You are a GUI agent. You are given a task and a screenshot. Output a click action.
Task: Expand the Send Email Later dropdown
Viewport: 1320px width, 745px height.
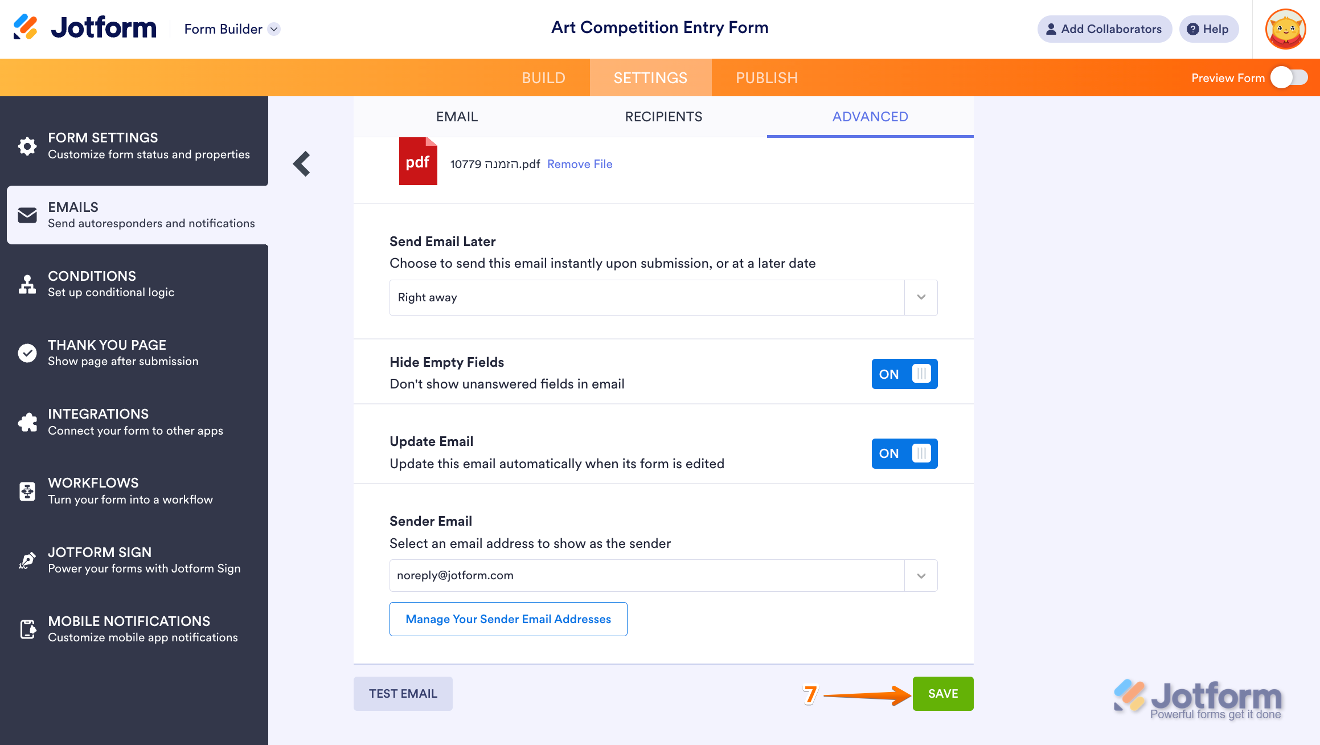(x=921, y=297)
